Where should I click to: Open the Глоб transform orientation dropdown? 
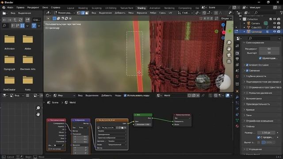pos(185,13)
